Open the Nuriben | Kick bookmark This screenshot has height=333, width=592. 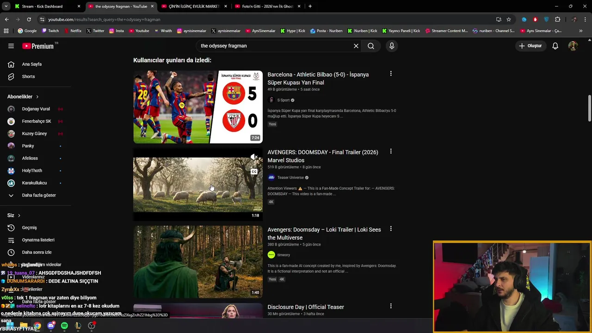pyautogui.click(x=362, y=31)
